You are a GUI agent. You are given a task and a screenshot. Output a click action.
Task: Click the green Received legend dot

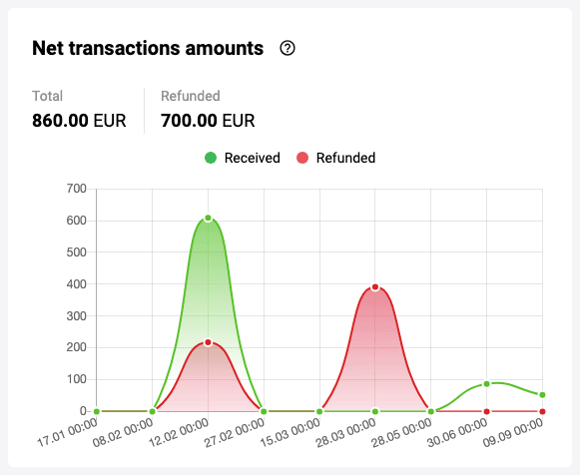211,158
